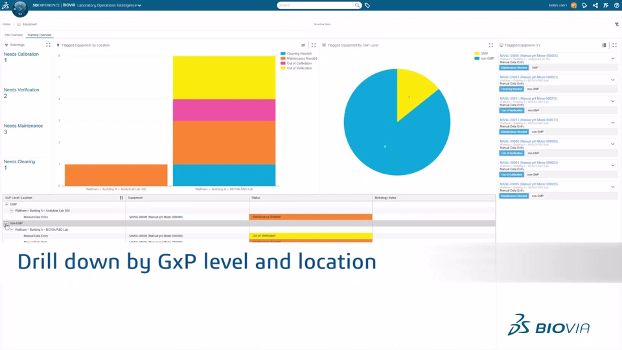Click the search magnifier icon
This screenshot has width=622, height=350.
[357, 5]
